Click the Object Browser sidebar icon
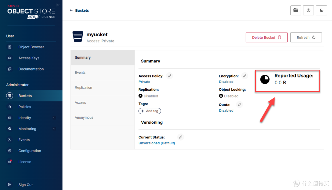This screenshot has height=190, width=332. (10, 47)
